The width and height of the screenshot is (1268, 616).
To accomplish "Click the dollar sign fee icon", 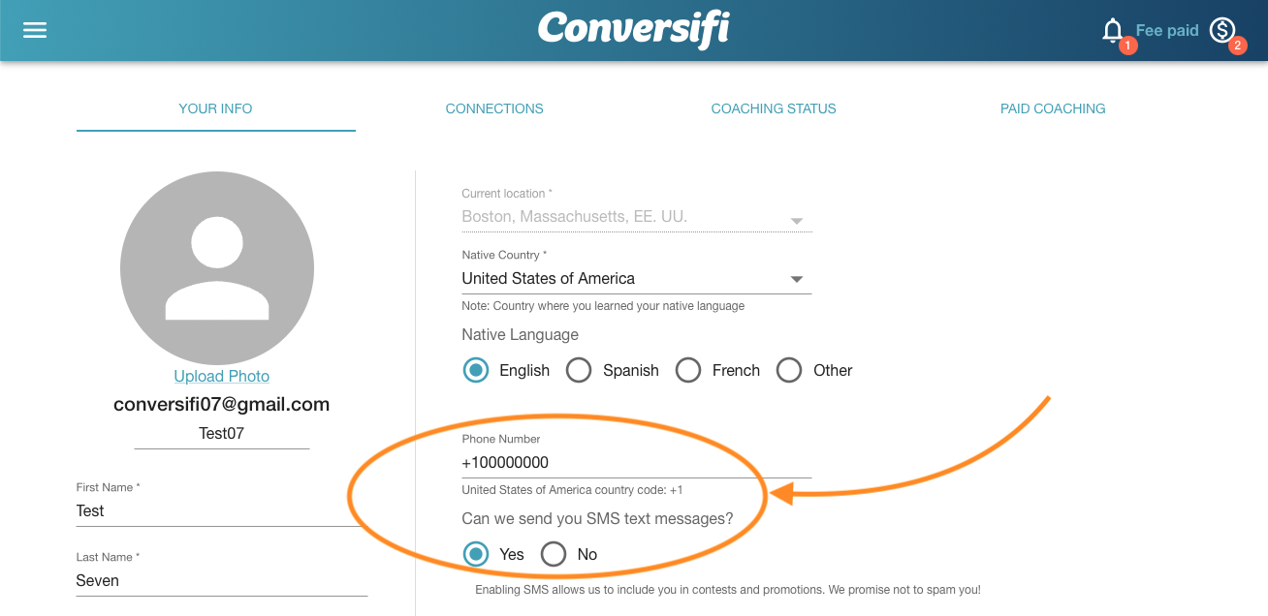I will pos(1221,31).
